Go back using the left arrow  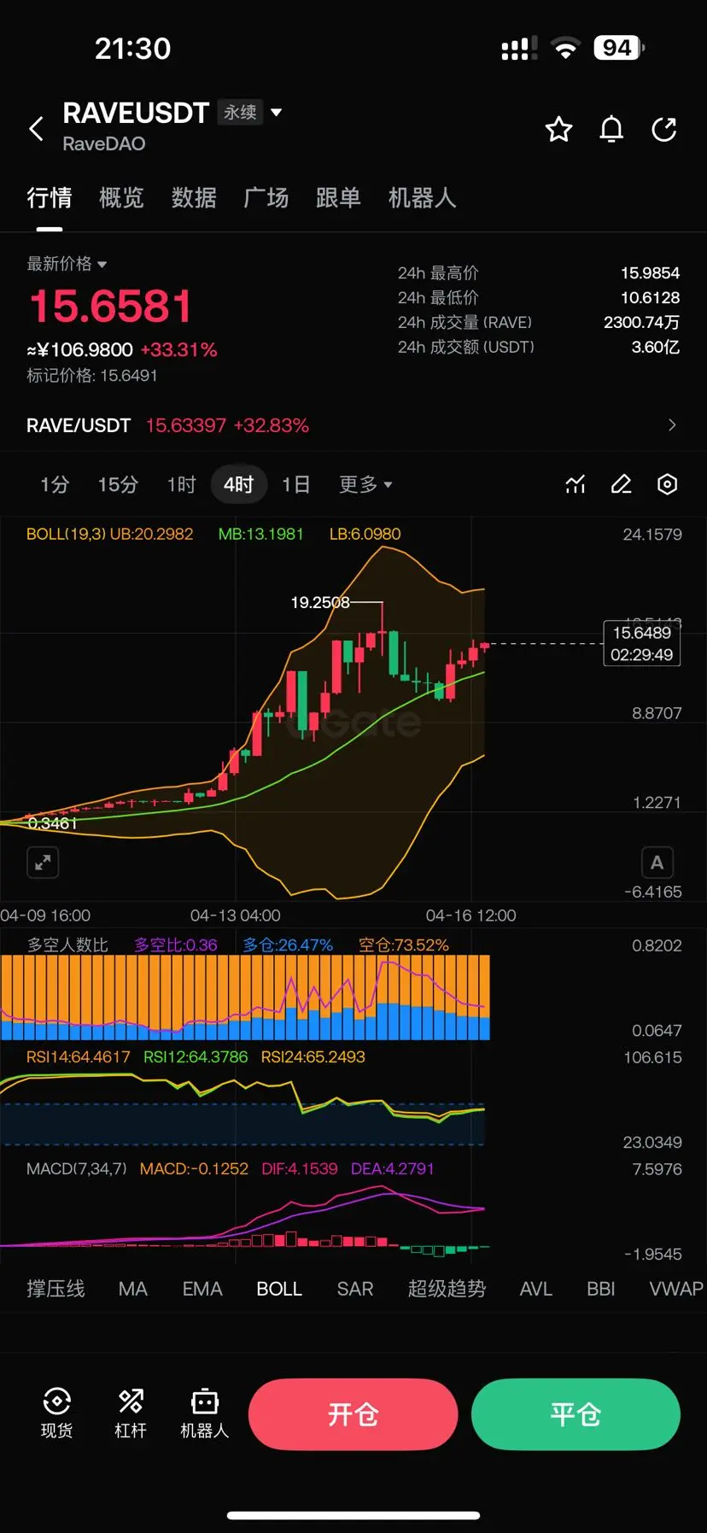[x=36, y=129]
